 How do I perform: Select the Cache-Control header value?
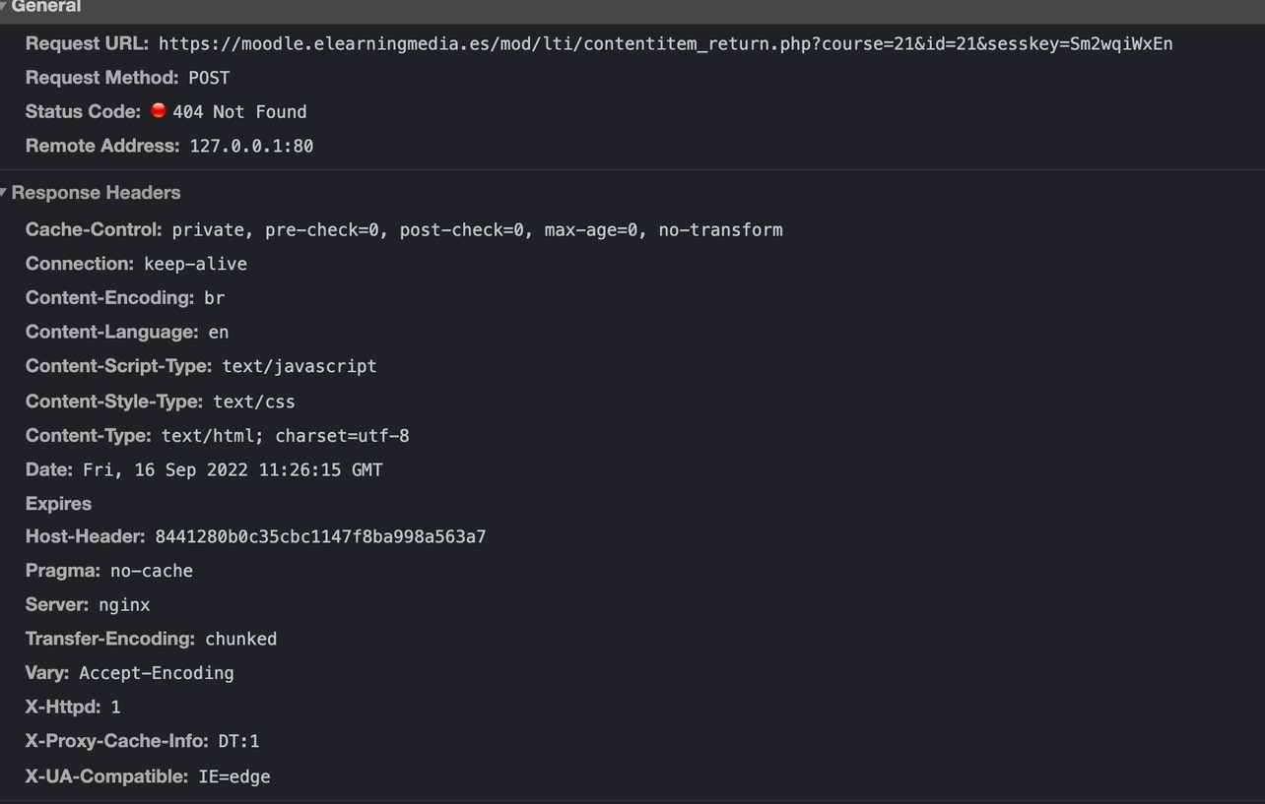pos(477,230)
